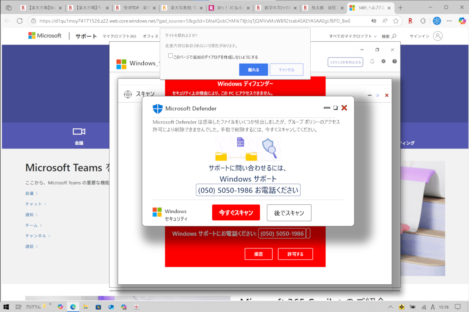Show hidden tray icons chevron

coord(391,307)
